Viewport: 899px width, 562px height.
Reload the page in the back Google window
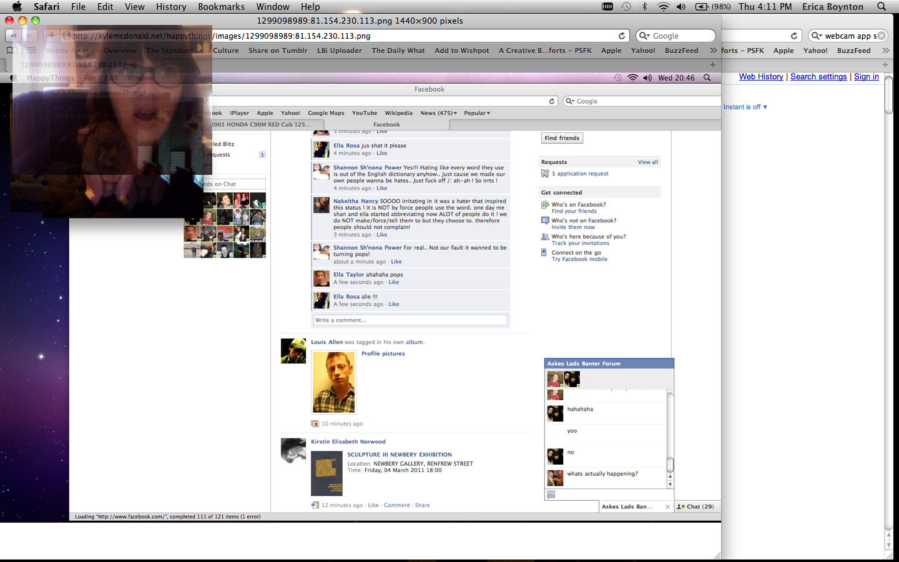pyautogui.click(x=794, y=36)
